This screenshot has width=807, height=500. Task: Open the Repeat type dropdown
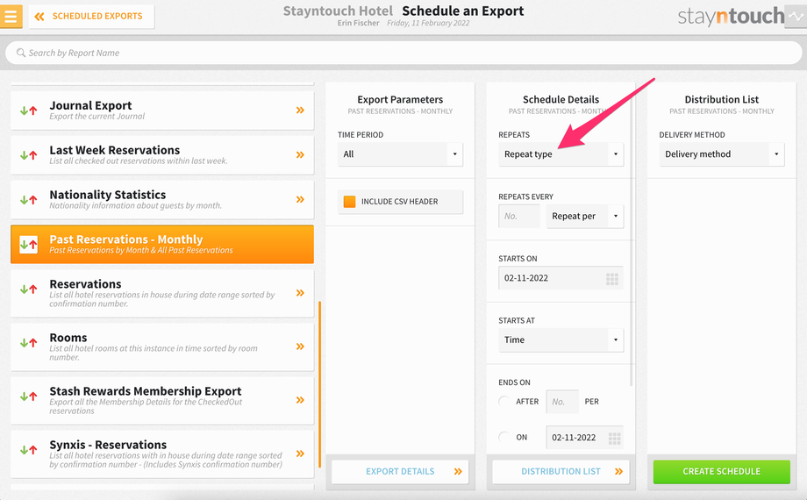click(x=561, y=154)
